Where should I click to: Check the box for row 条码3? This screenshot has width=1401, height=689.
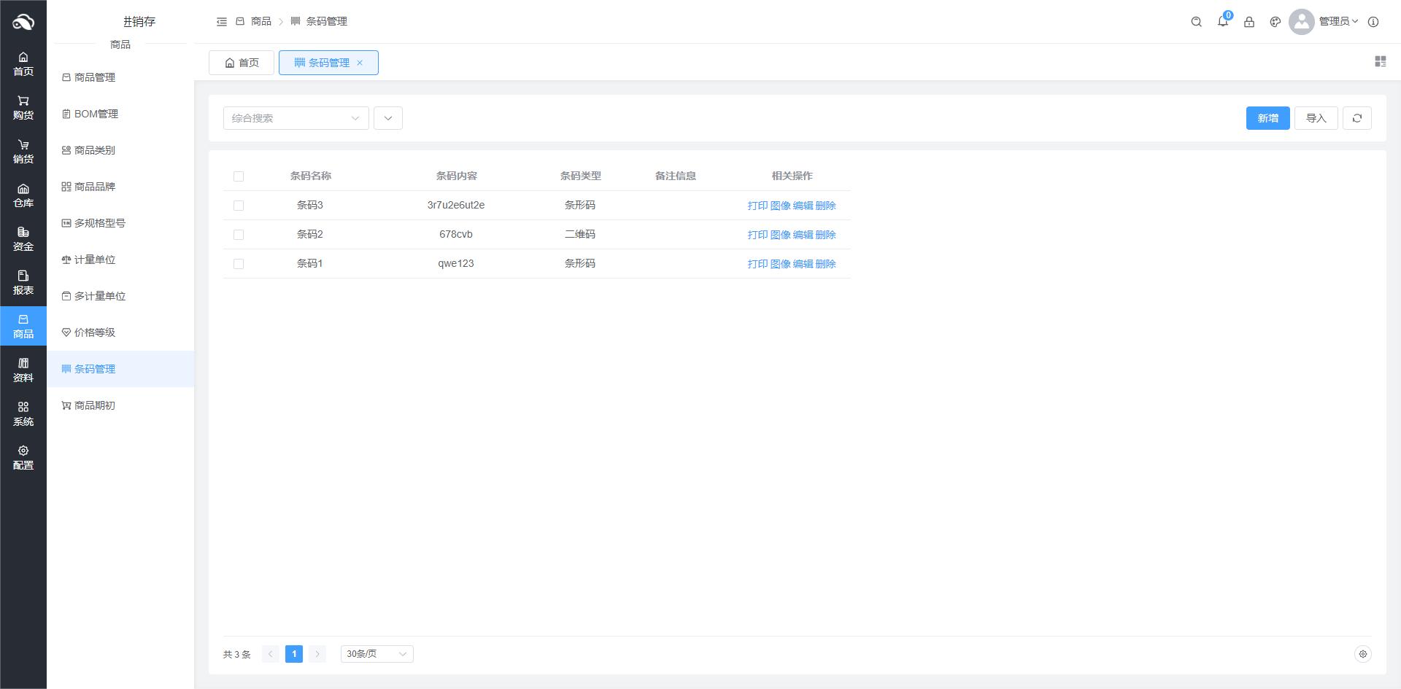pyautogui.click(x=239, y=206)
